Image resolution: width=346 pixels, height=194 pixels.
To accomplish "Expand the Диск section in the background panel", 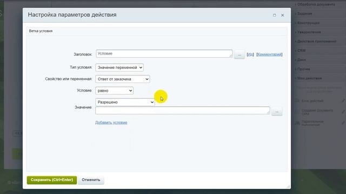I will tap(302, 60).
